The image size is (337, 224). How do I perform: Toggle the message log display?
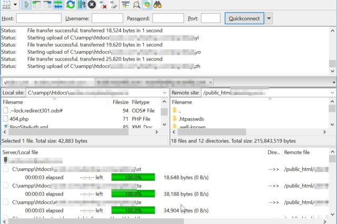(26, 5)
